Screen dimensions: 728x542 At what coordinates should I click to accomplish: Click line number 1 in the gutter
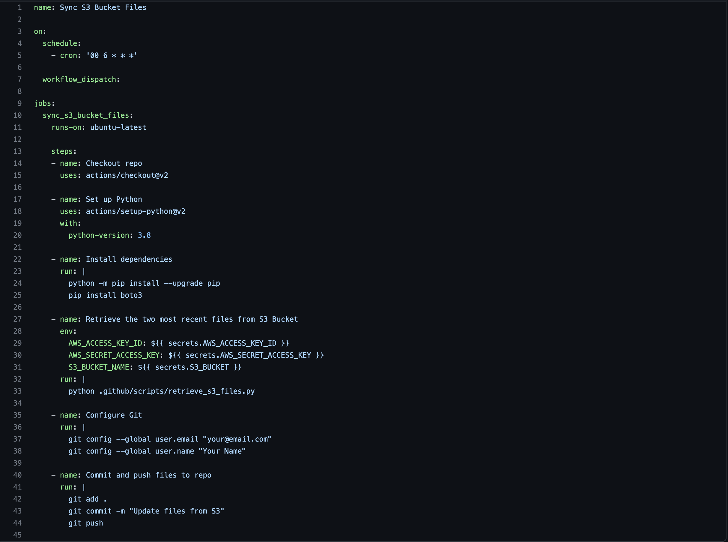pyautogui.click(x=19, y=7)
